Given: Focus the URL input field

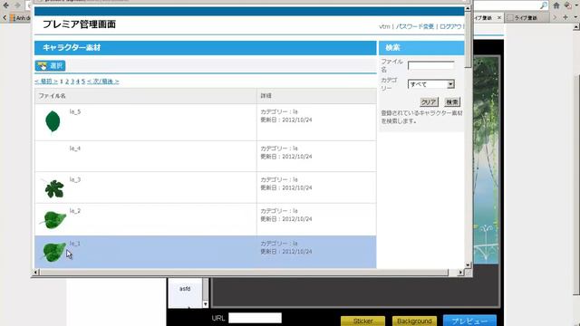Looking at the screenshot, I should [x=255, y=318].
